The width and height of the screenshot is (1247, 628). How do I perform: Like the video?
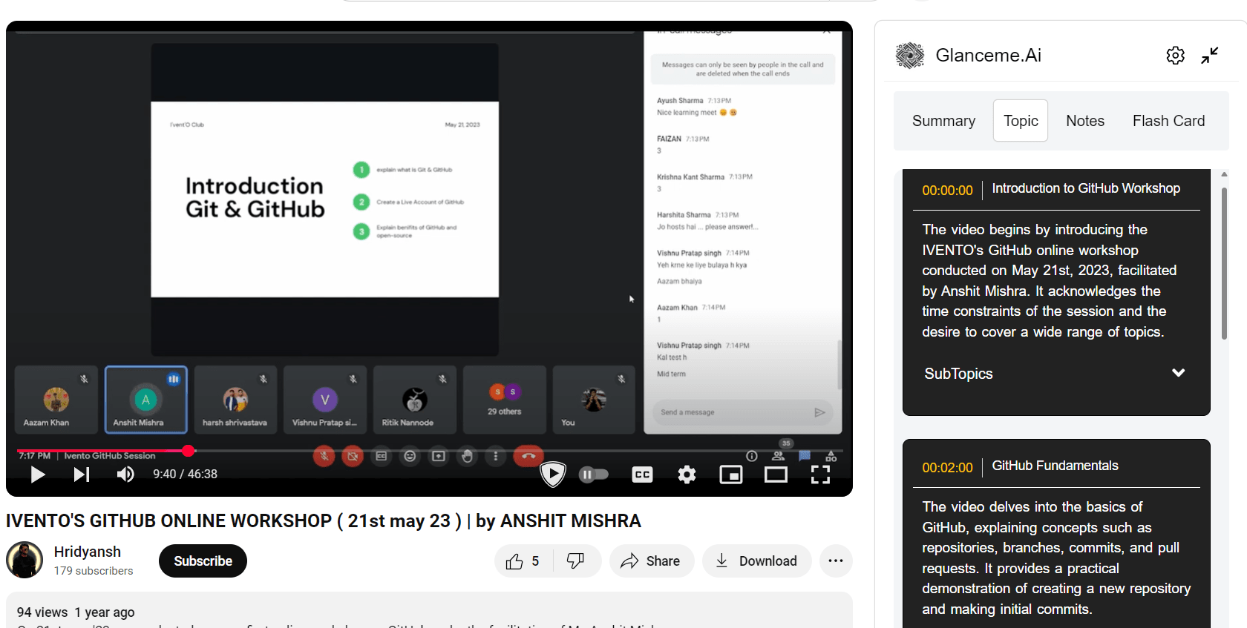pyautogui.click(x=524, y=561)
